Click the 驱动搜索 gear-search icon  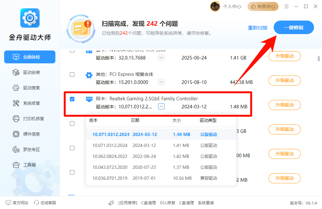[x=16, y=88]
